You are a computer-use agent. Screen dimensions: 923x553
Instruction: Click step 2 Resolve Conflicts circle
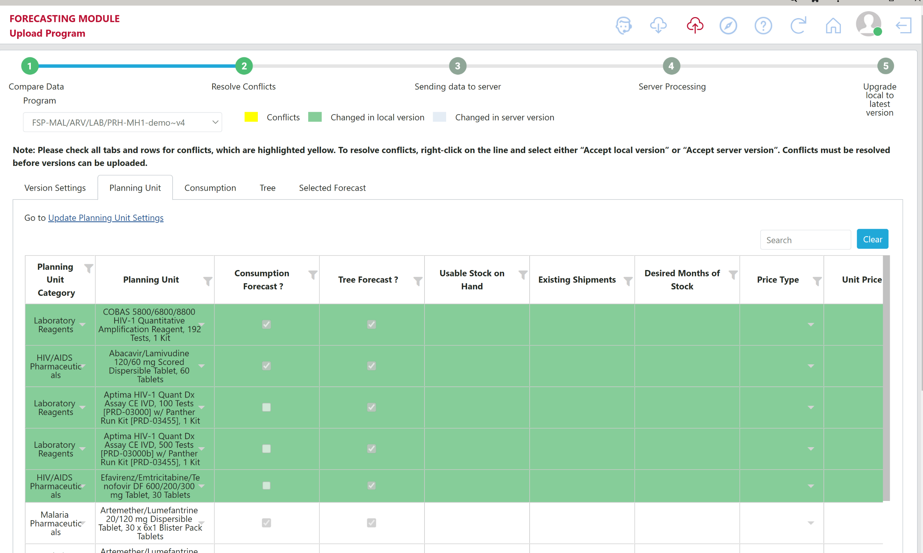(244, 66)
